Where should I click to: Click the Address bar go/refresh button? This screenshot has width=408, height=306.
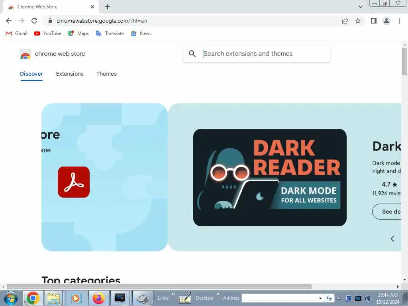point(329,298)
